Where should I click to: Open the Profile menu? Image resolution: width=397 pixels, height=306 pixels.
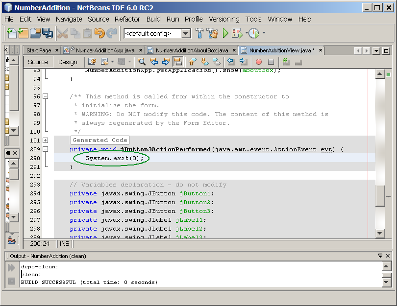coord(194,19)
